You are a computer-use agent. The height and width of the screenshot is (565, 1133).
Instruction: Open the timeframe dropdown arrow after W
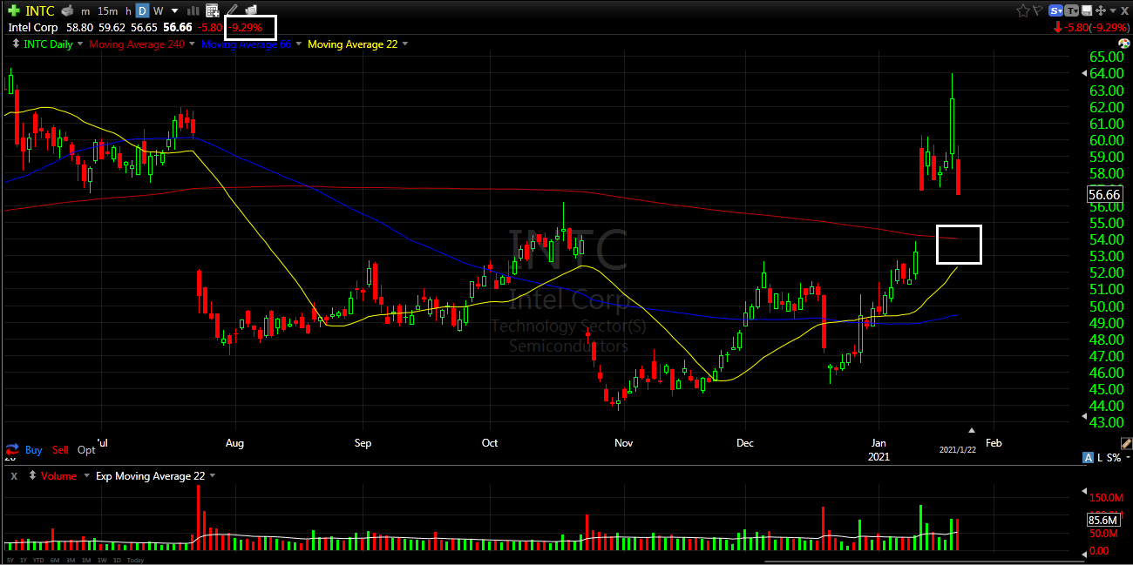pyautogui.click(x=176, y=11)
